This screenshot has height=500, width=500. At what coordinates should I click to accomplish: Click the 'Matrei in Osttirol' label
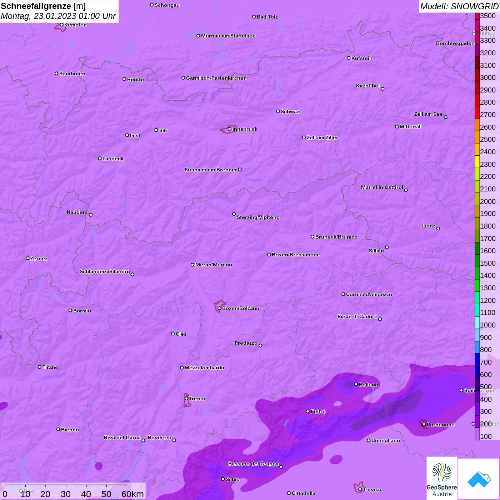click(382, 187)
